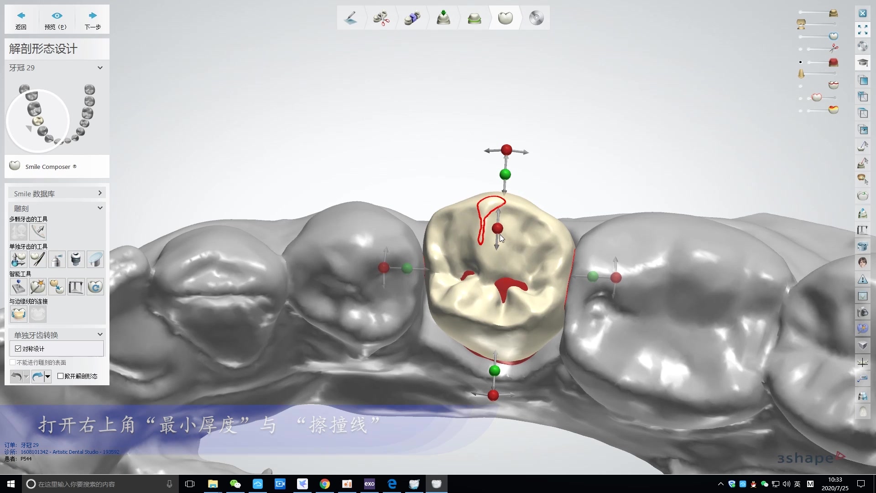The image size is (876, 493).
Task: Select the spray can sculpt tool
Action: (57, 259)
